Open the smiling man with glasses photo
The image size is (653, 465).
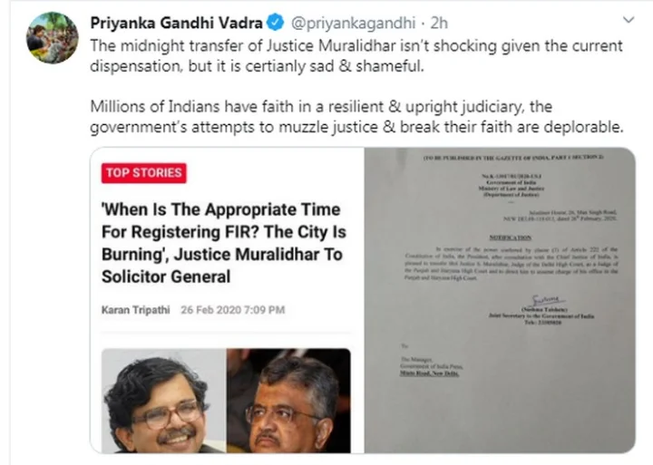163,401
